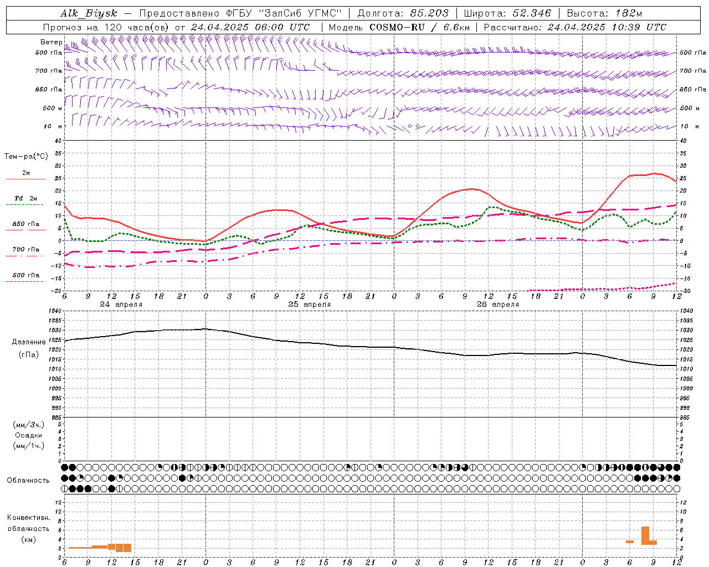The height and width of the screenshot is (567, 709).
Task: Click the latitude value 52.346
Action: pyautogui.click(x=532, y=13)
